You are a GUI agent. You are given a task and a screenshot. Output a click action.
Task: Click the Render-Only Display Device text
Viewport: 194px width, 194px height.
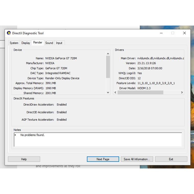click(62, 78)
